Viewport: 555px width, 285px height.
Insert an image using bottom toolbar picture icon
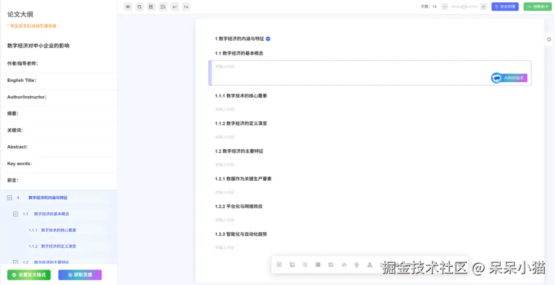coord(292,264)
